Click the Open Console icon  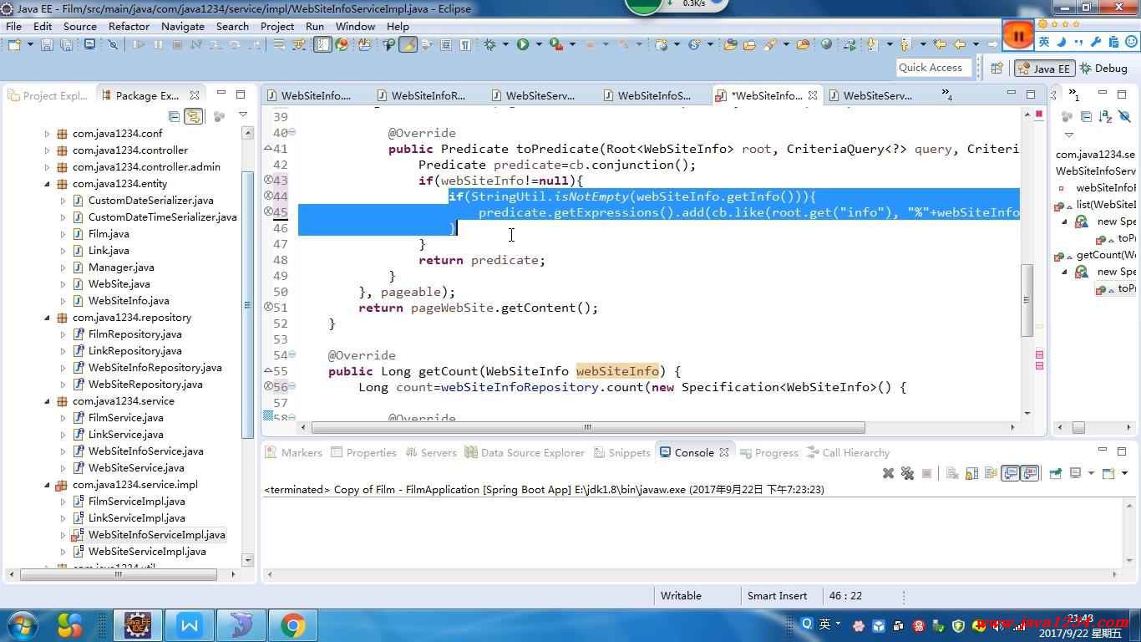click(x=1108, y=473)
